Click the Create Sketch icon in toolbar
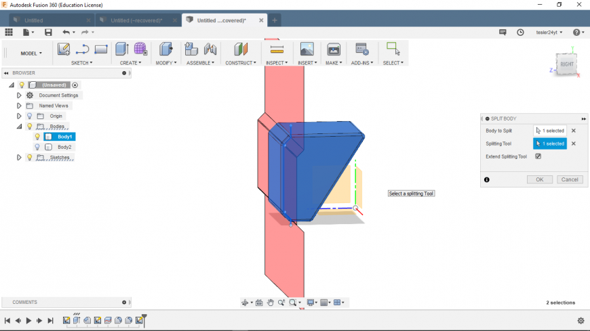This screenshot has height=331, width=590. [x=64, y=49]
